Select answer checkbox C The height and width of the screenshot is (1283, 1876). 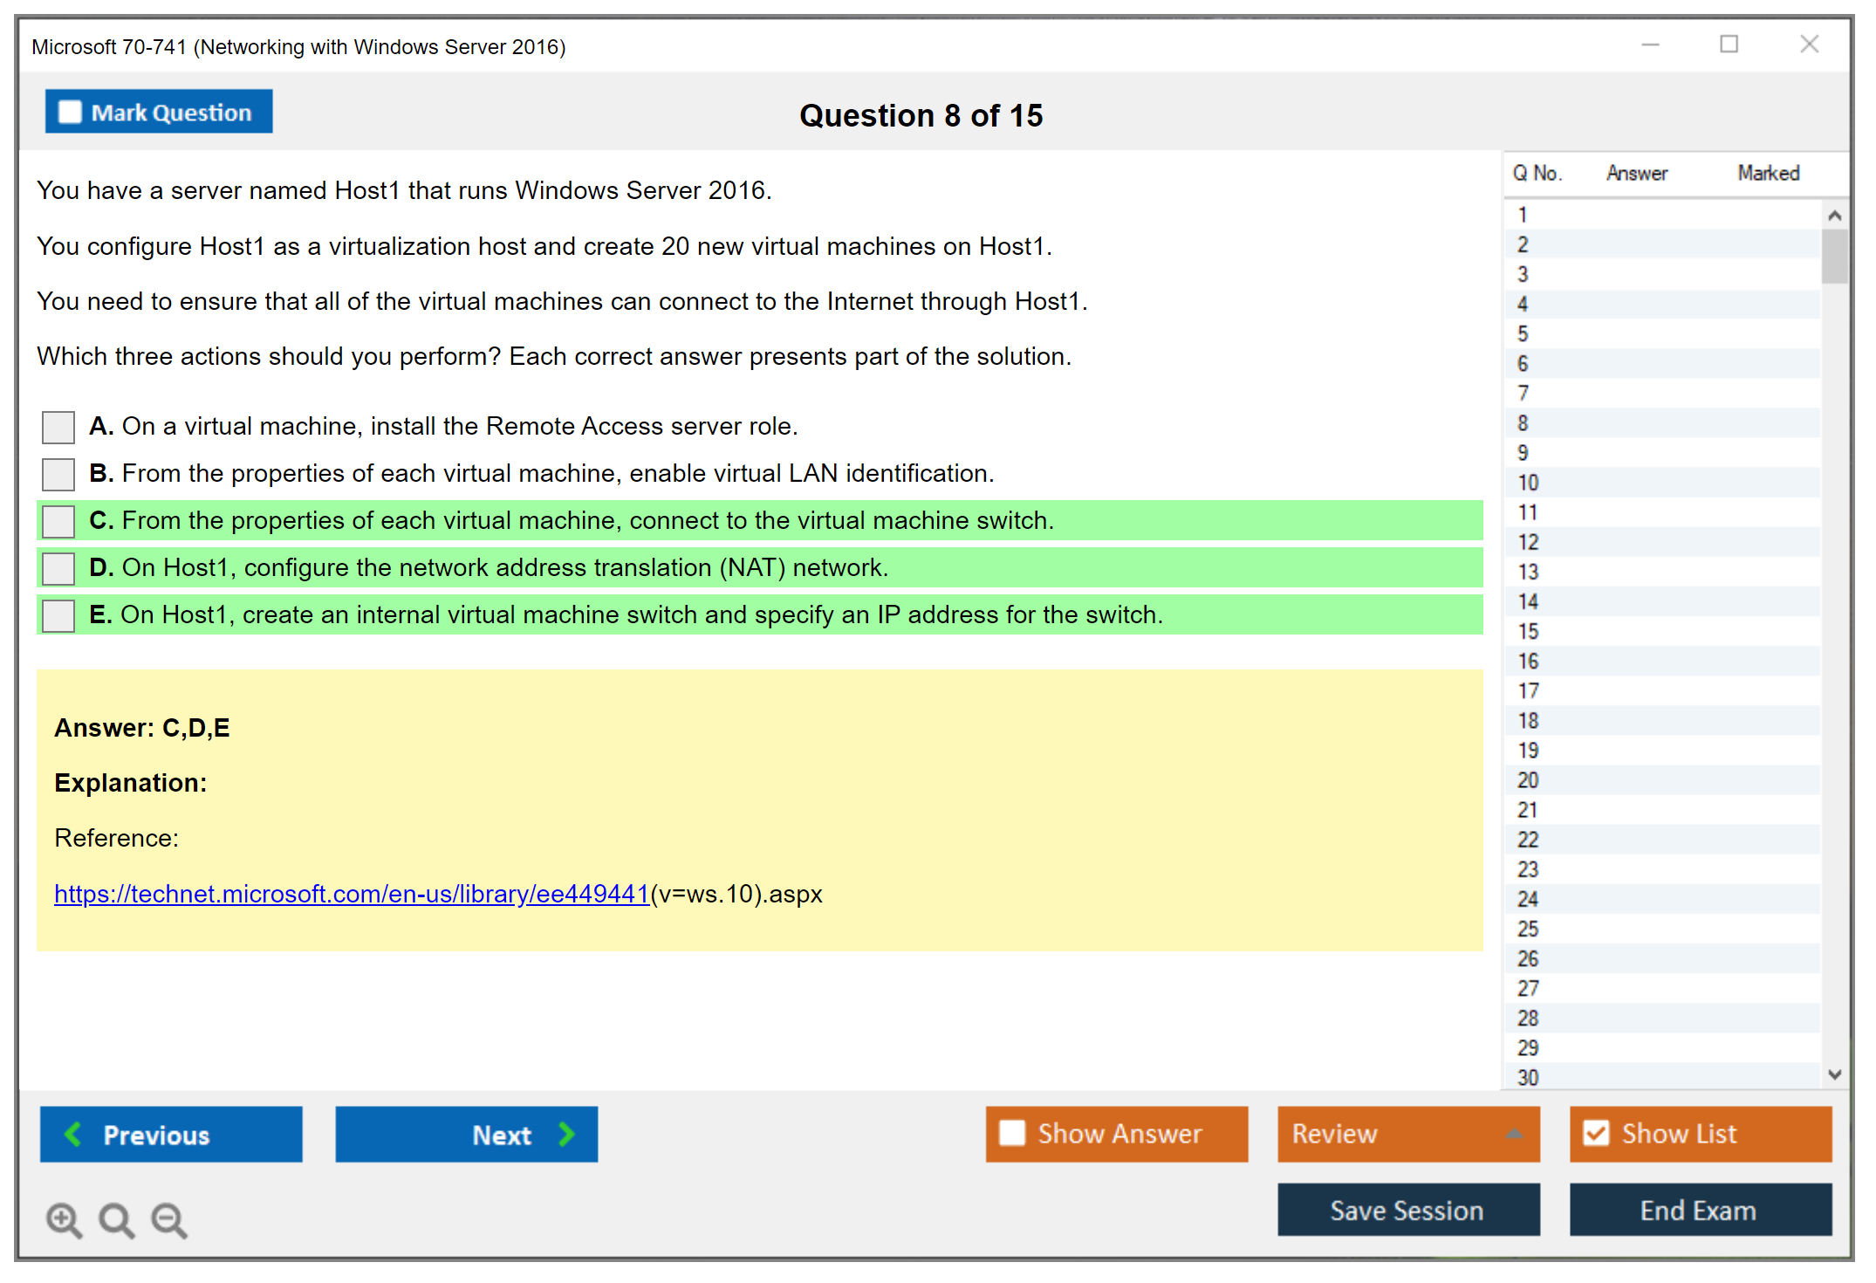(x=58, y=521)
